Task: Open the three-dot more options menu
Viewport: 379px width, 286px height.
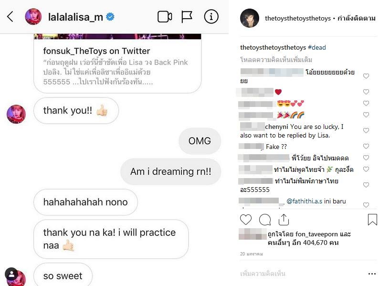Action: [x=372, y=274]
